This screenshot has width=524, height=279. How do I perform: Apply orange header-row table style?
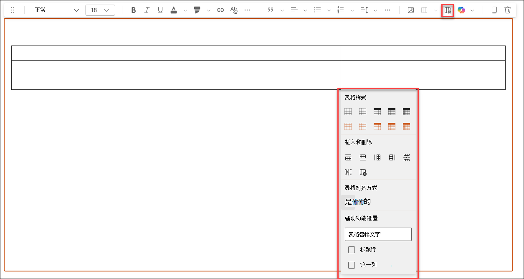point(377,126)
